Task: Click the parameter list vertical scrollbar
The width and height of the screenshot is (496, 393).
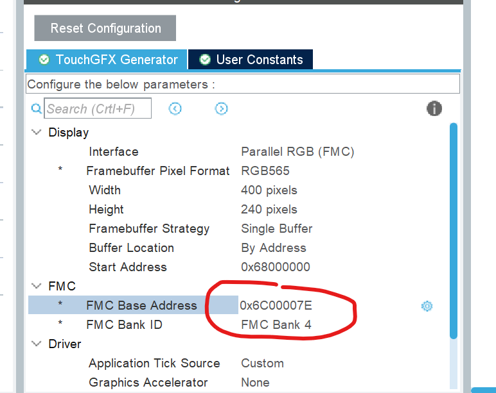Action: point(454,231)
